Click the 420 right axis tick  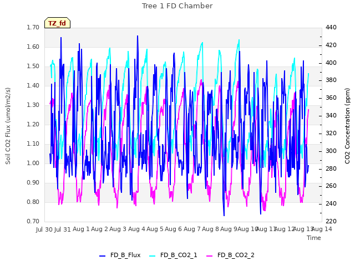(x=331, y=45)
